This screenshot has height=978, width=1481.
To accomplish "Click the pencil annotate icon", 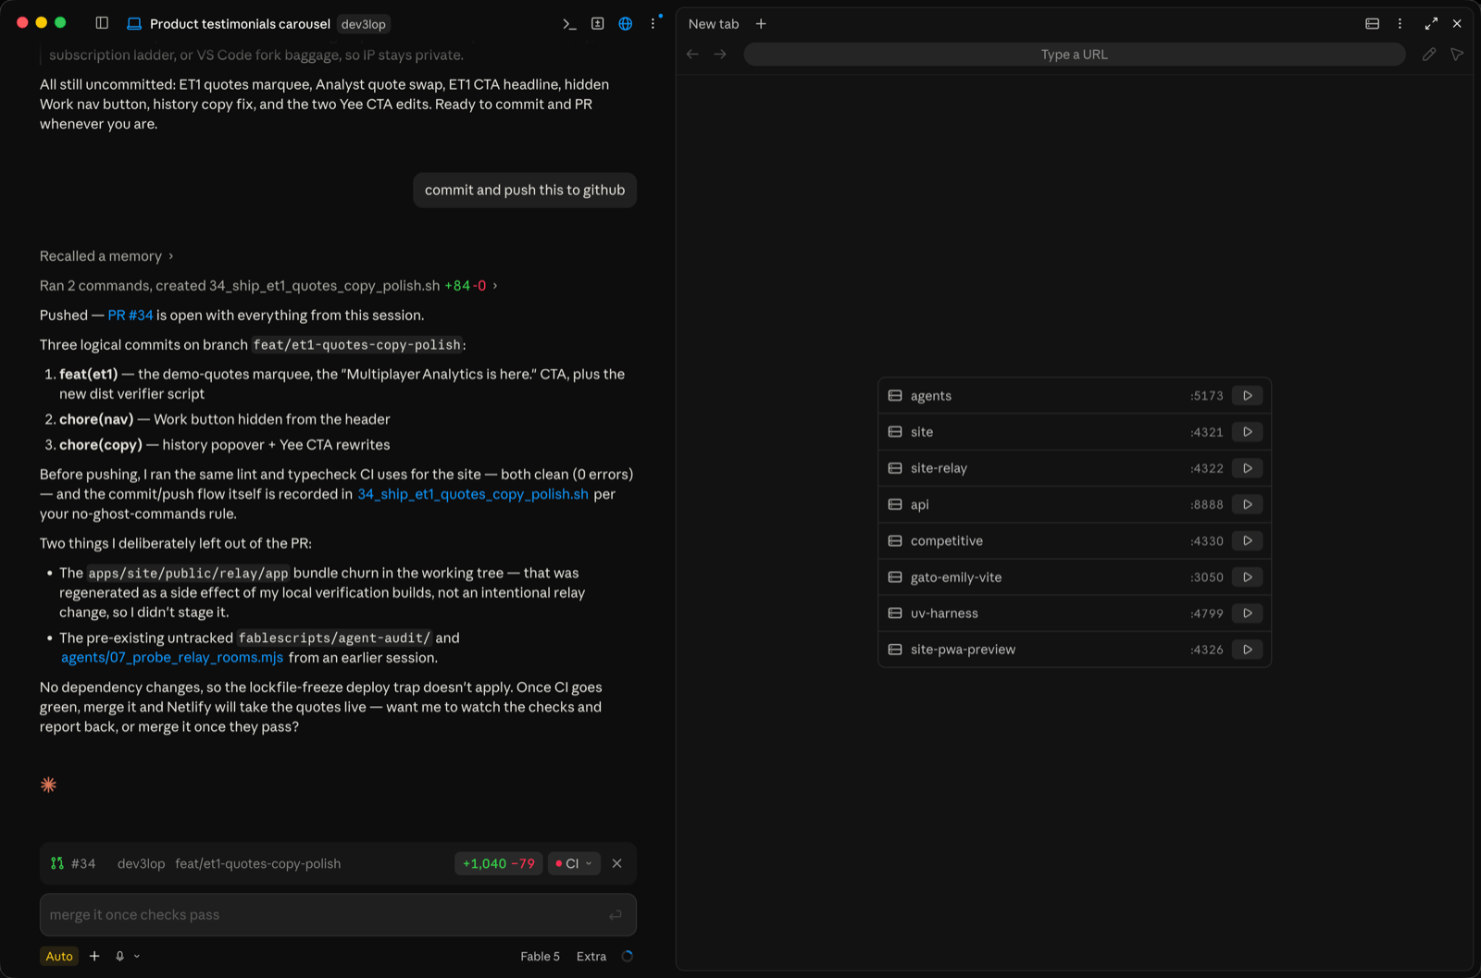I will coord(1429,54).
